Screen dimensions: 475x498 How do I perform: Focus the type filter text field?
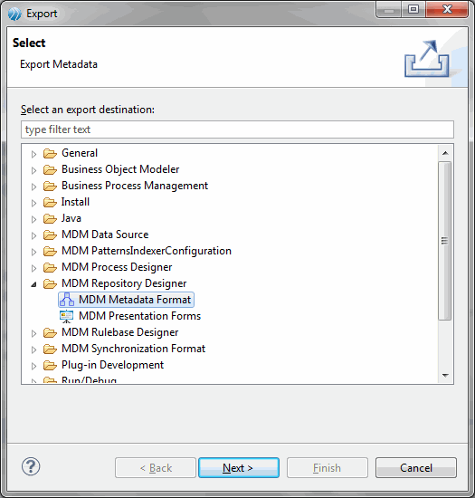coord(237,129)
